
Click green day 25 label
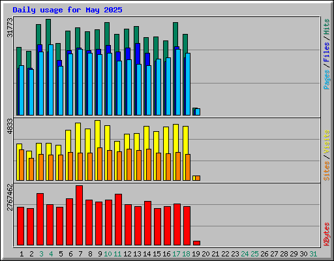coord(254,254)
